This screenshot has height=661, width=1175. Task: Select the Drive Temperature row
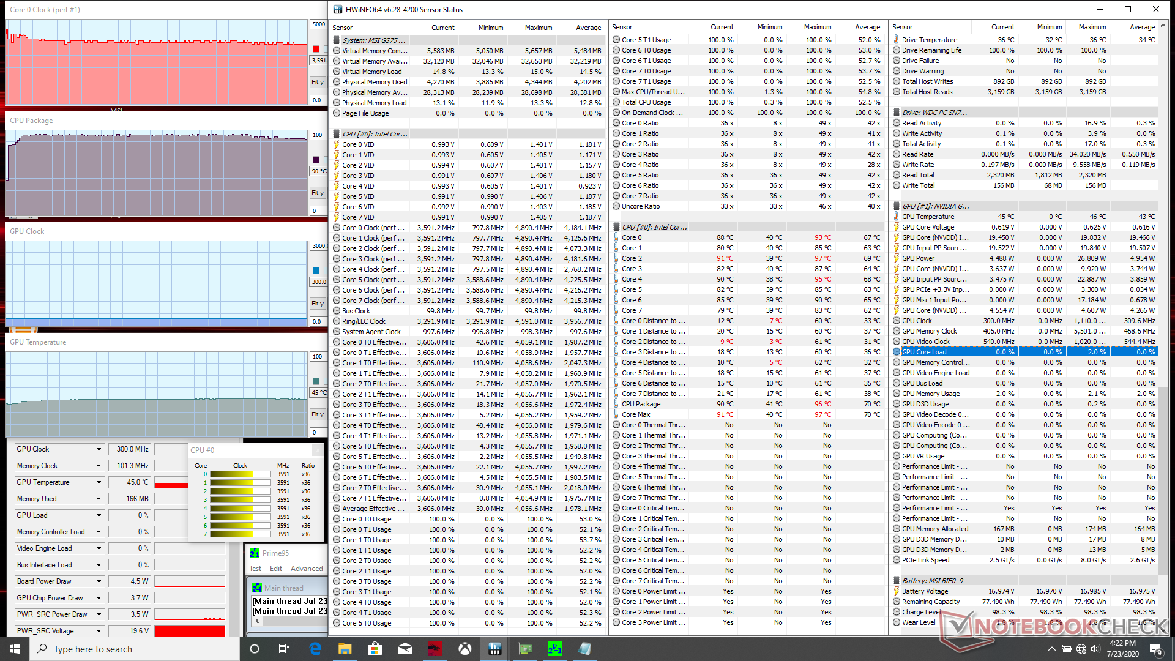point(1024,40)
